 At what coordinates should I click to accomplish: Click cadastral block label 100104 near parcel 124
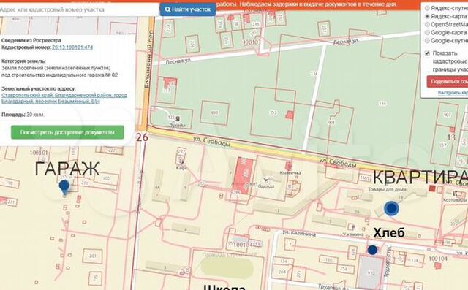click(437, 259)
